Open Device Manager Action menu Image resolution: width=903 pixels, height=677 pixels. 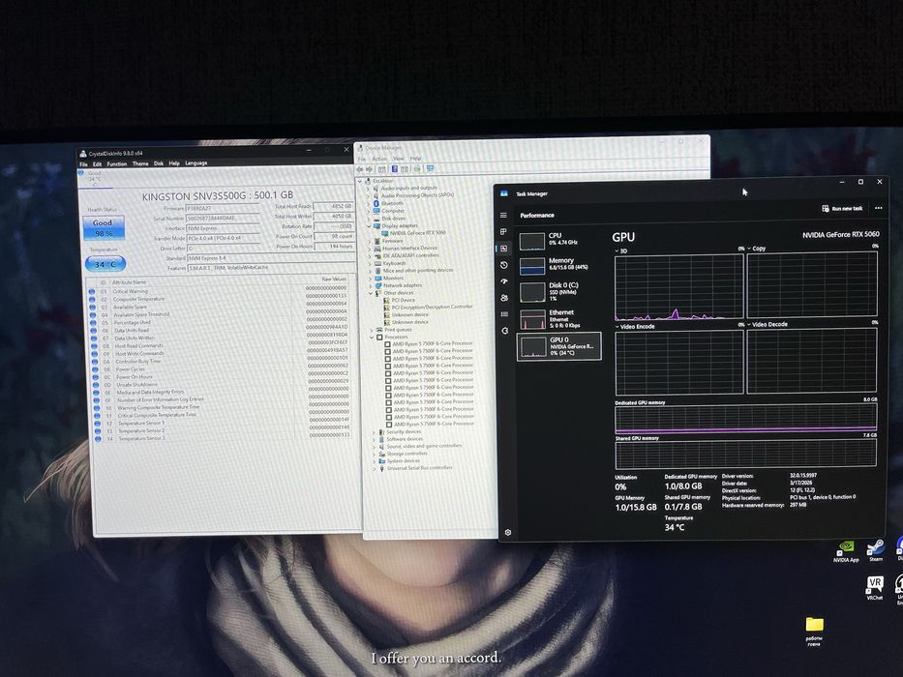(x=379, y=159)
